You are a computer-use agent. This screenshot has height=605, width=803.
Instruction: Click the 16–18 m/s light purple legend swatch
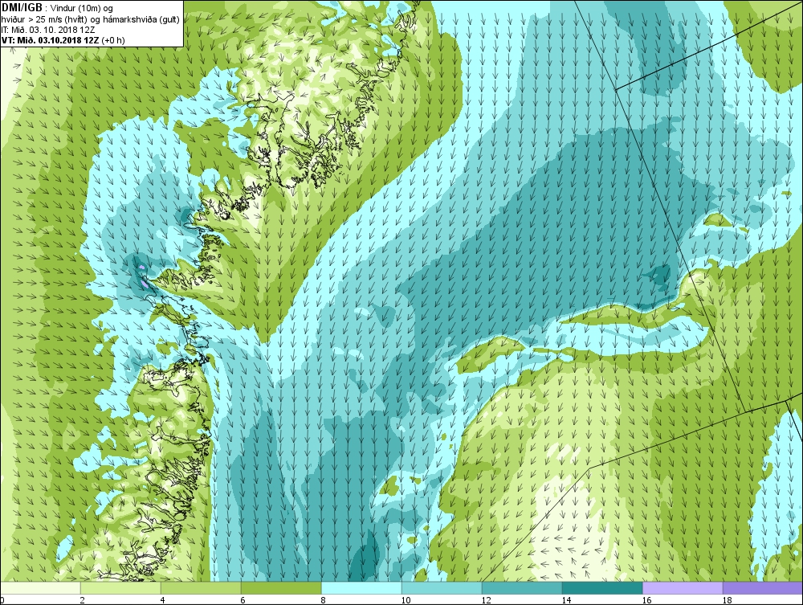tap(683, 588)
